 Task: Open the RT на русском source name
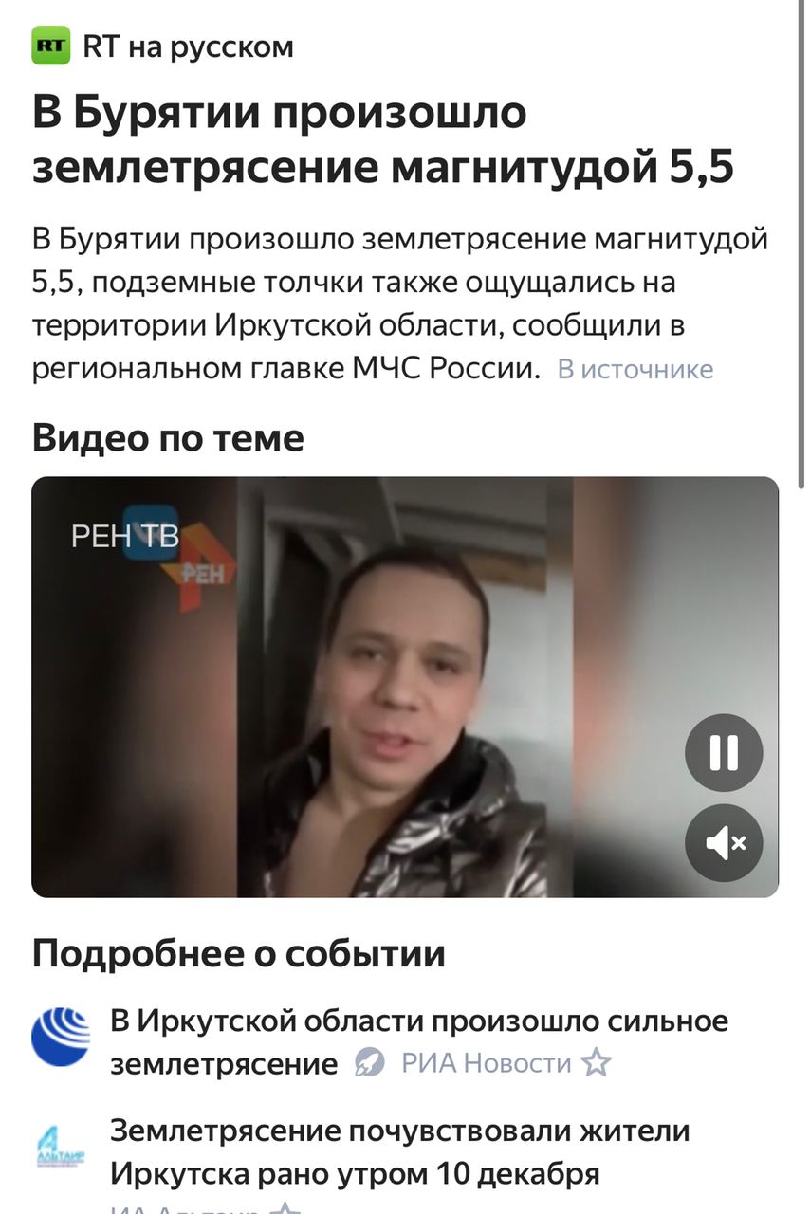coord(188,46)
